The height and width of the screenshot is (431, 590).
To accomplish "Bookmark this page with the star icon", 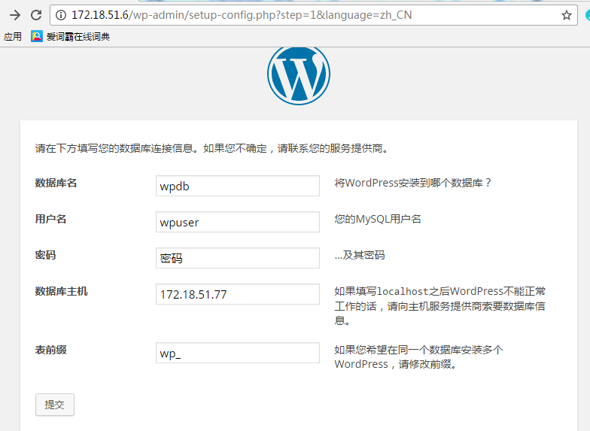I will click(x=566, y=15).
